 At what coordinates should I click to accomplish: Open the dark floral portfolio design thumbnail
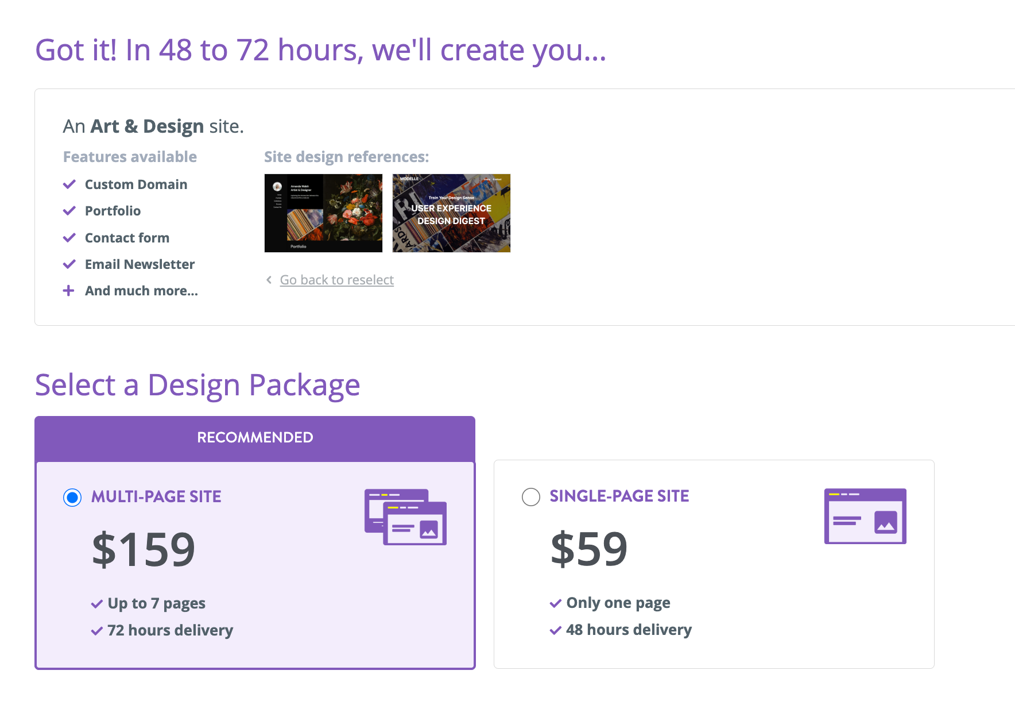pos(323,213)
